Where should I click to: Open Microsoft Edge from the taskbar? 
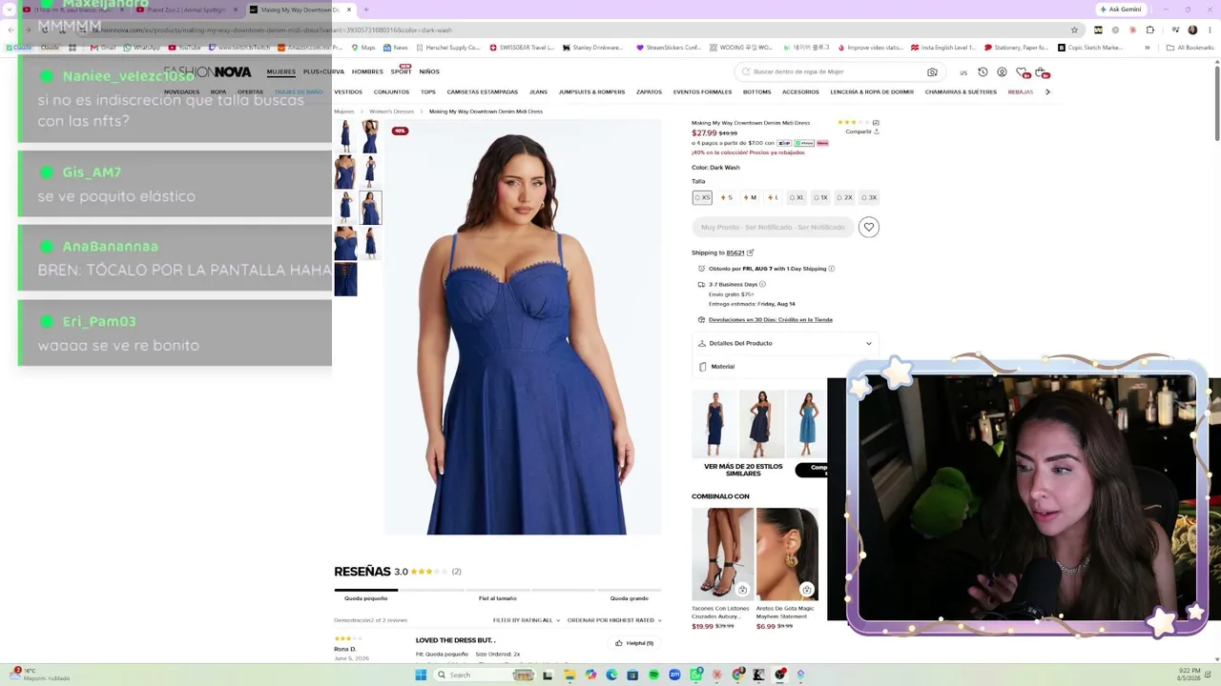(x=611, y=675)
